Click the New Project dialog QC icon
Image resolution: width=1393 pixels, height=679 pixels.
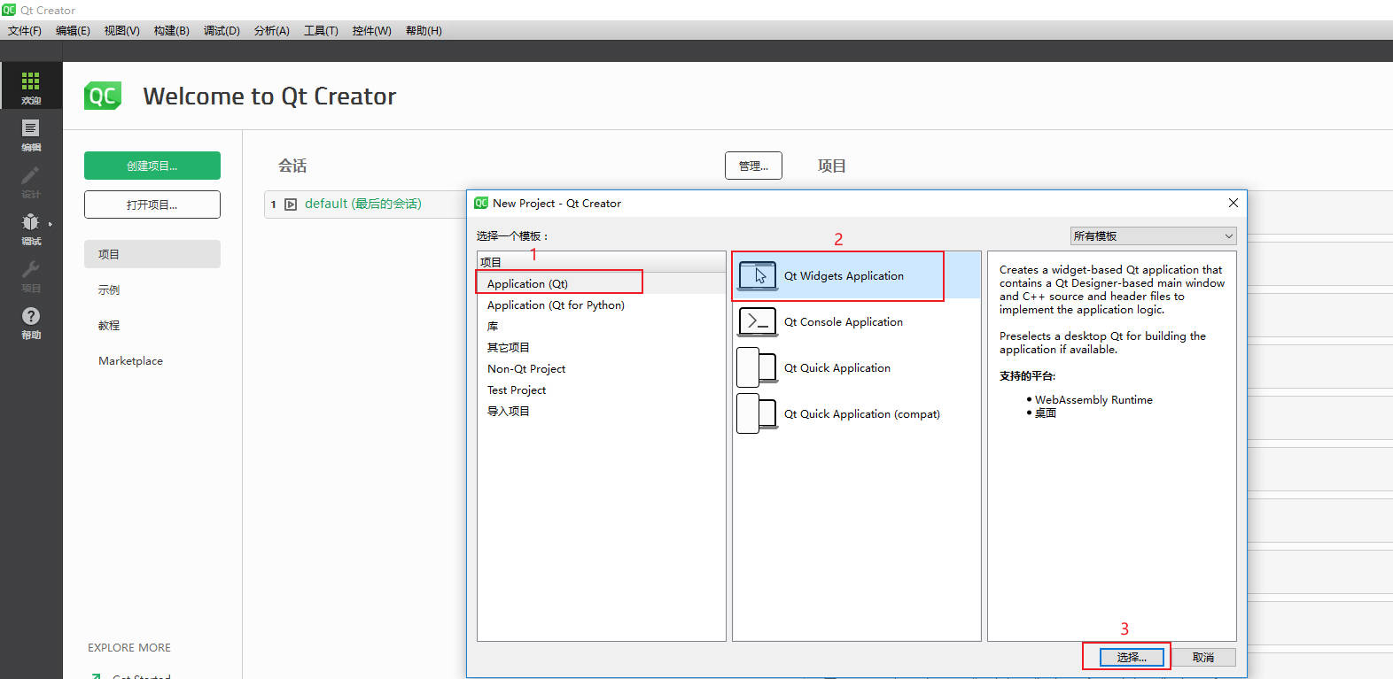[x=481, y=203]
